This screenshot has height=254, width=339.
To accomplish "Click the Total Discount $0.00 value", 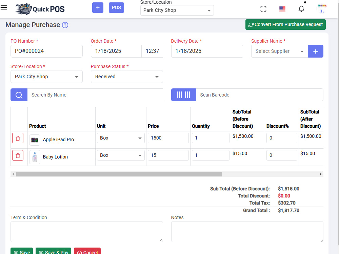I will tap(284, 196).
